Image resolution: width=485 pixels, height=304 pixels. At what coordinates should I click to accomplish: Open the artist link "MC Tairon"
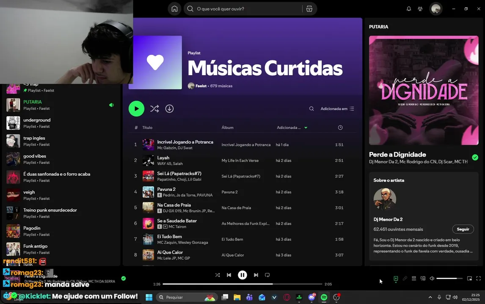tap(177, 227)
